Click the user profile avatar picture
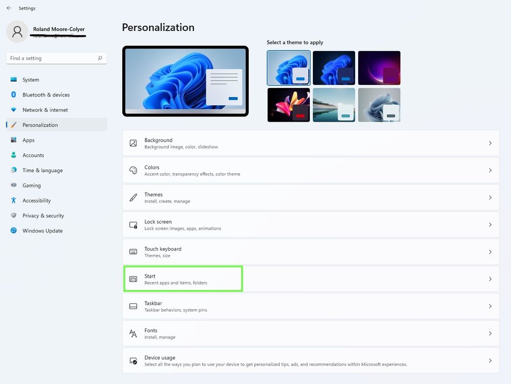Screen dimensions: 511x384 pyautogui.click(x=17, y=32)
